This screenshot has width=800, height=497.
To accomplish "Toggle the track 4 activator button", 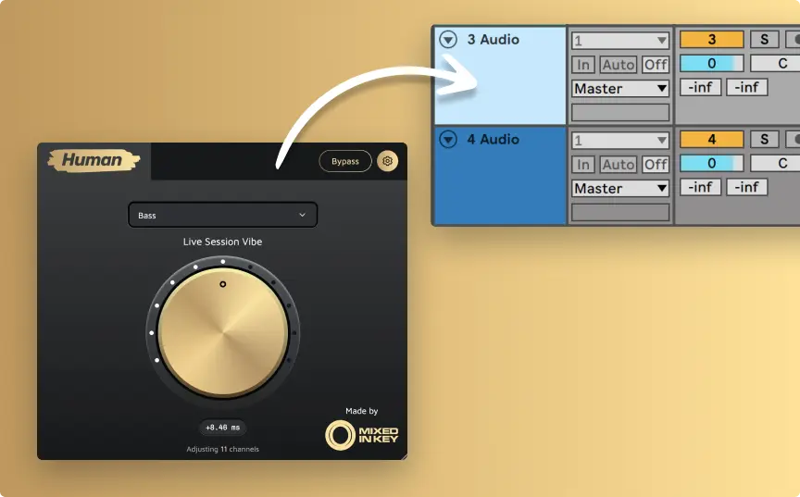I will [711, 139].
